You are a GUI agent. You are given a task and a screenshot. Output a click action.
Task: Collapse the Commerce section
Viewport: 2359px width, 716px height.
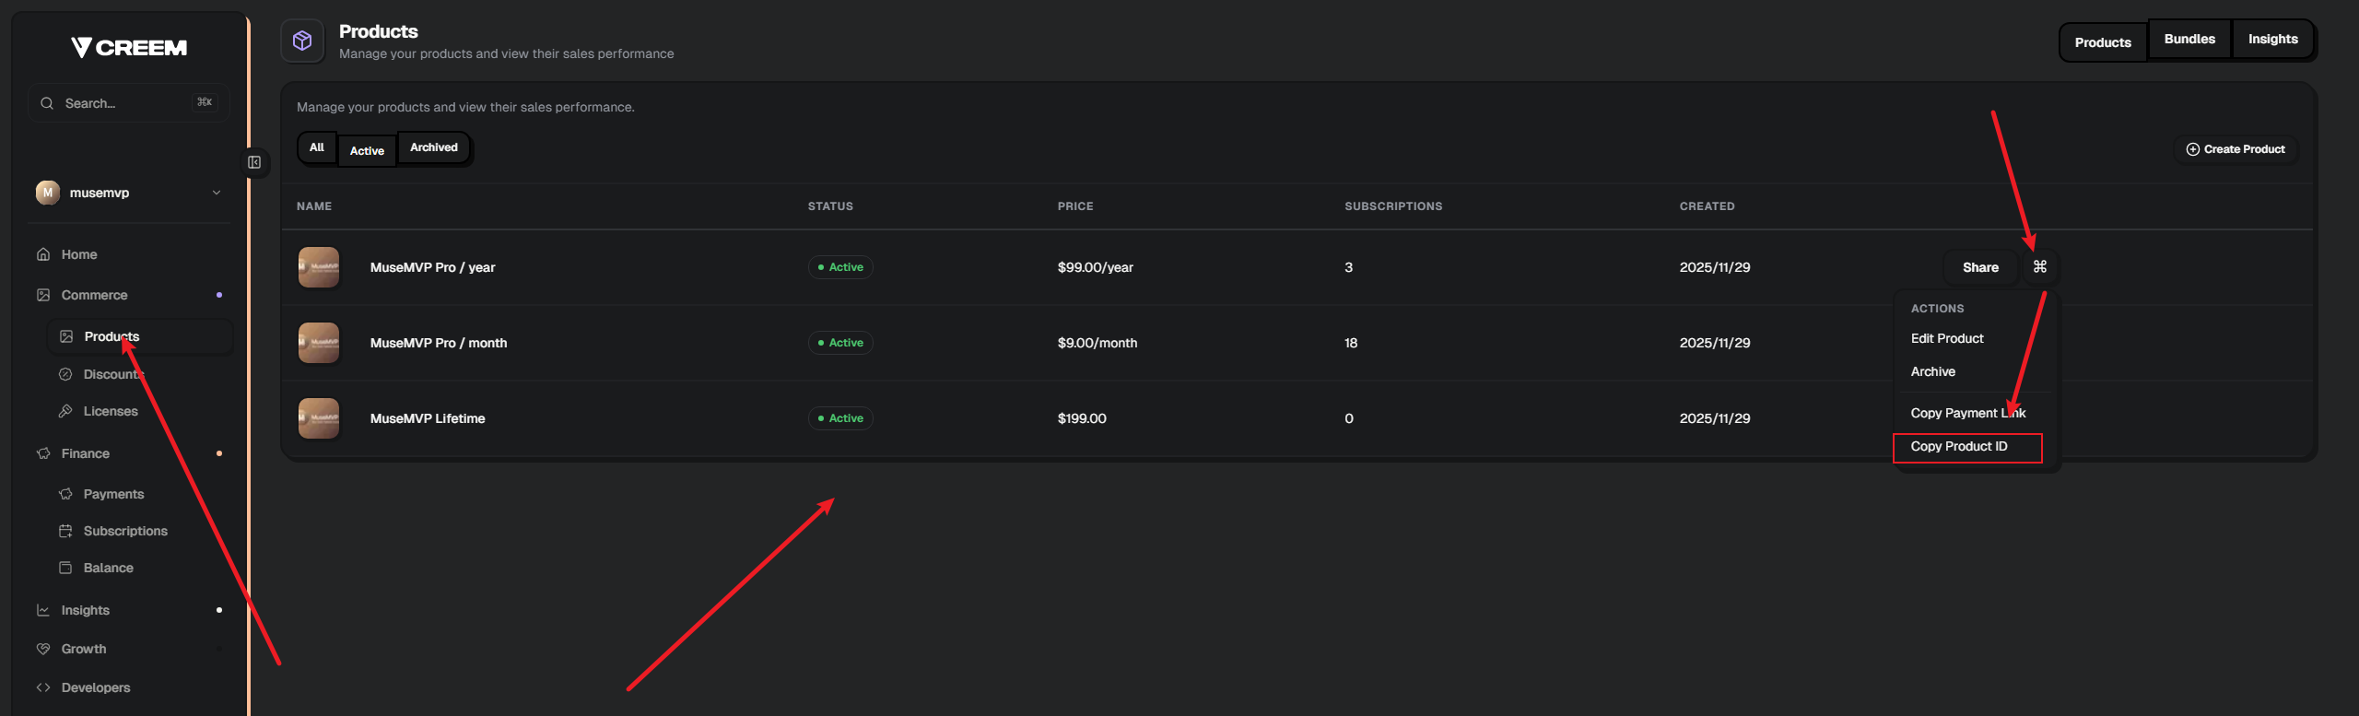(94, 295)
